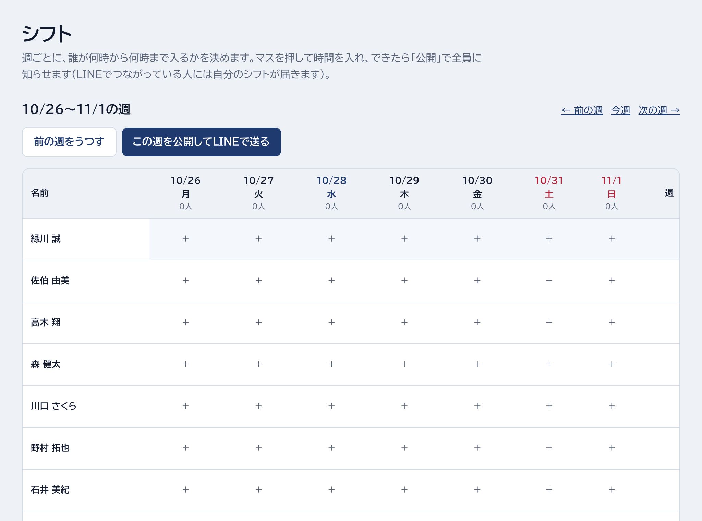Select the 10/30 金 column header

pos(477,193)
